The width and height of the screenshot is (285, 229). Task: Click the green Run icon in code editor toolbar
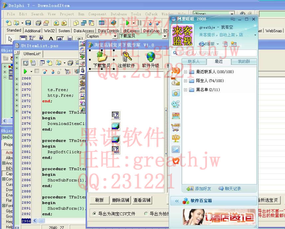[x=26, y=71]
